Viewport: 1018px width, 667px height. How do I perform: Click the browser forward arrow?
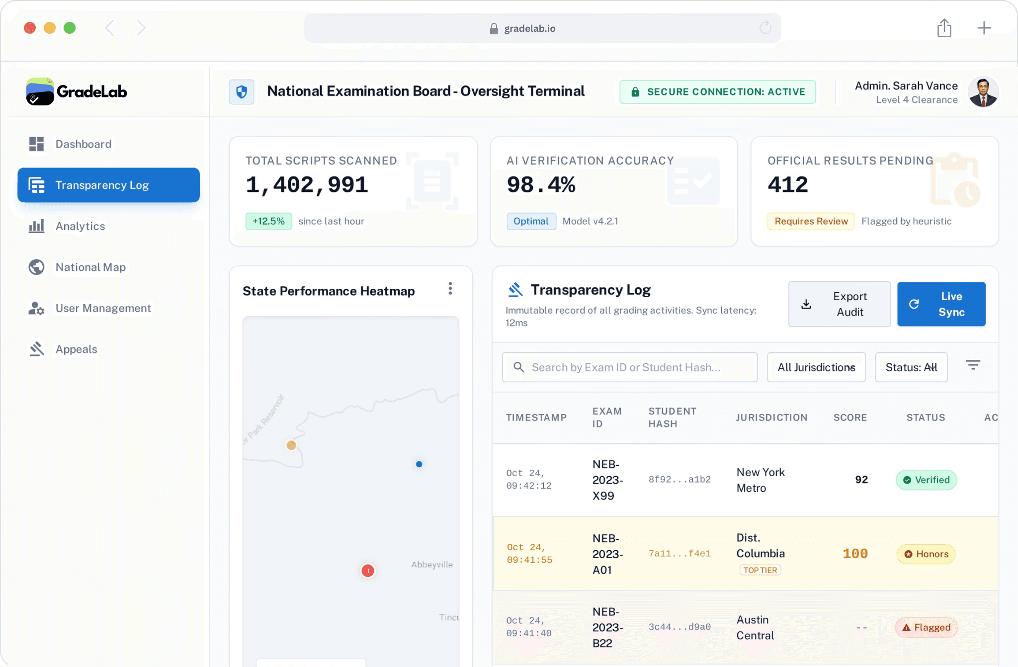141,28
